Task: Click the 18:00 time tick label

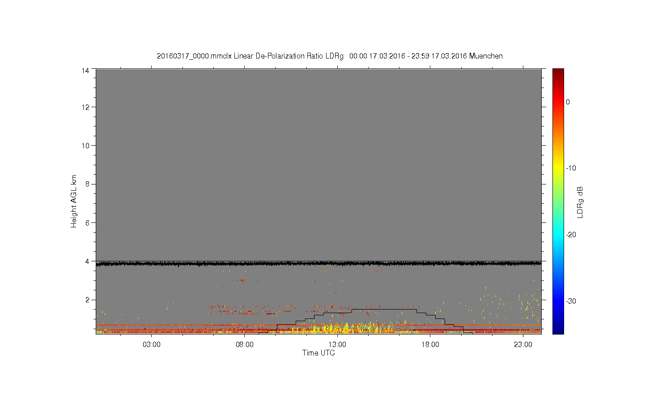Action: pos(430,345)
